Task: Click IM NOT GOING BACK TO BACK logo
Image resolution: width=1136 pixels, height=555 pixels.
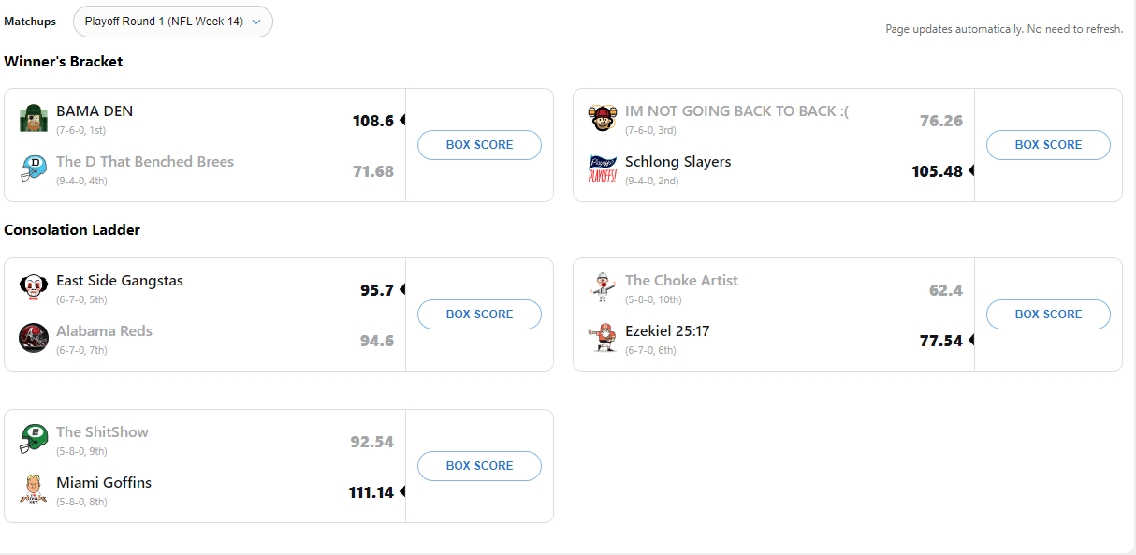Action: [603, 119]
